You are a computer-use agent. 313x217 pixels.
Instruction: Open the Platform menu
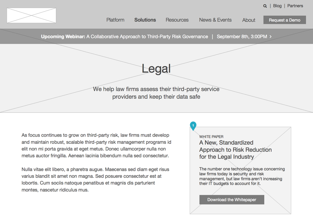pos(115,20)
